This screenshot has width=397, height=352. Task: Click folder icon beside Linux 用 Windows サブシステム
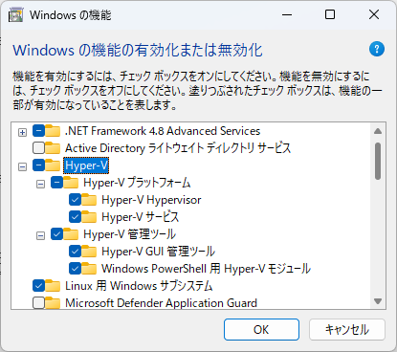(53, 286)
